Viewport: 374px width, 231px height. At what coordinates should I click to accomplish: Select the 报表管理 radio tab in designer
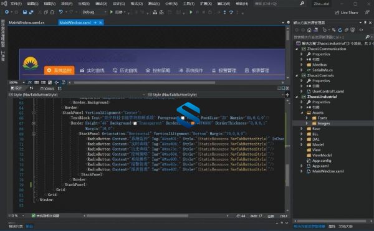tap(257, 70)
